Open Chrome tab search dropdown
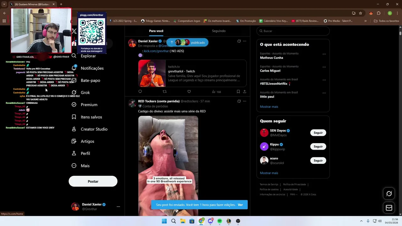The image size is (402, 226). click(x=4, y=4)
